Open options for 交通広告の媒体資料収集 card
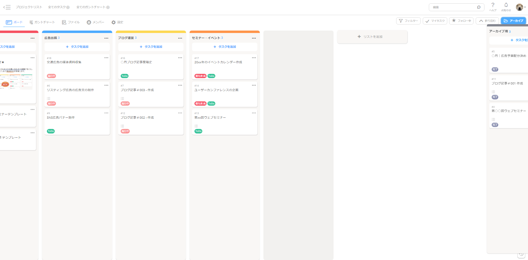 coord(106,58)
